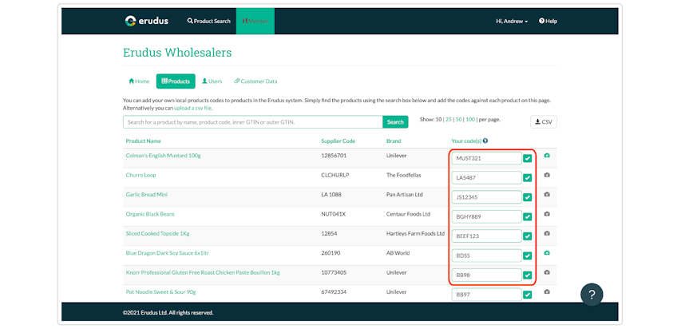This screenshot has height=329, width=685.
Task: Click the Brand column header
Action: point(394,141)
